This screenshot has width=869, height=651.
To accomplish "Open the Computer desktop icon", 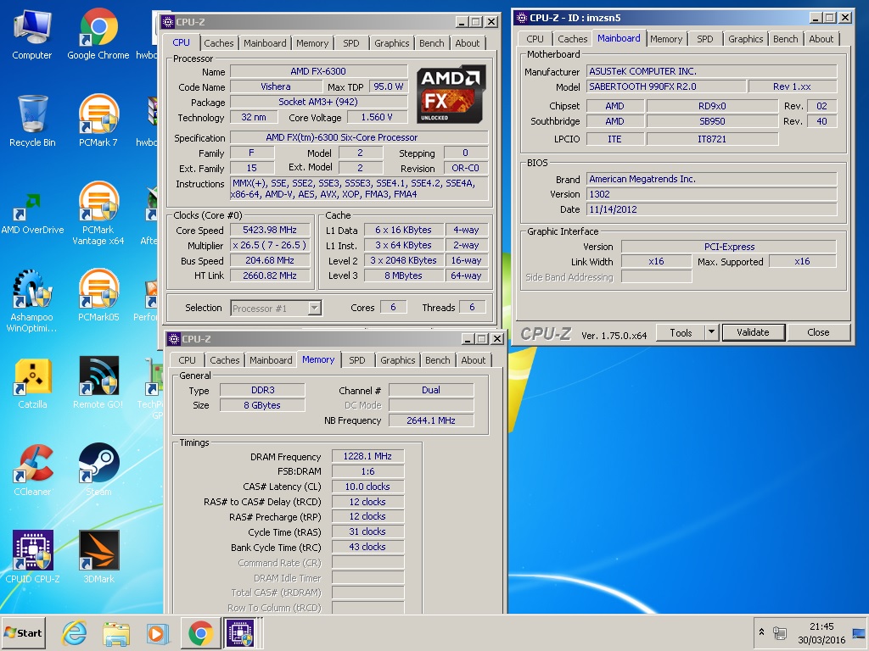I will [32, 34].
